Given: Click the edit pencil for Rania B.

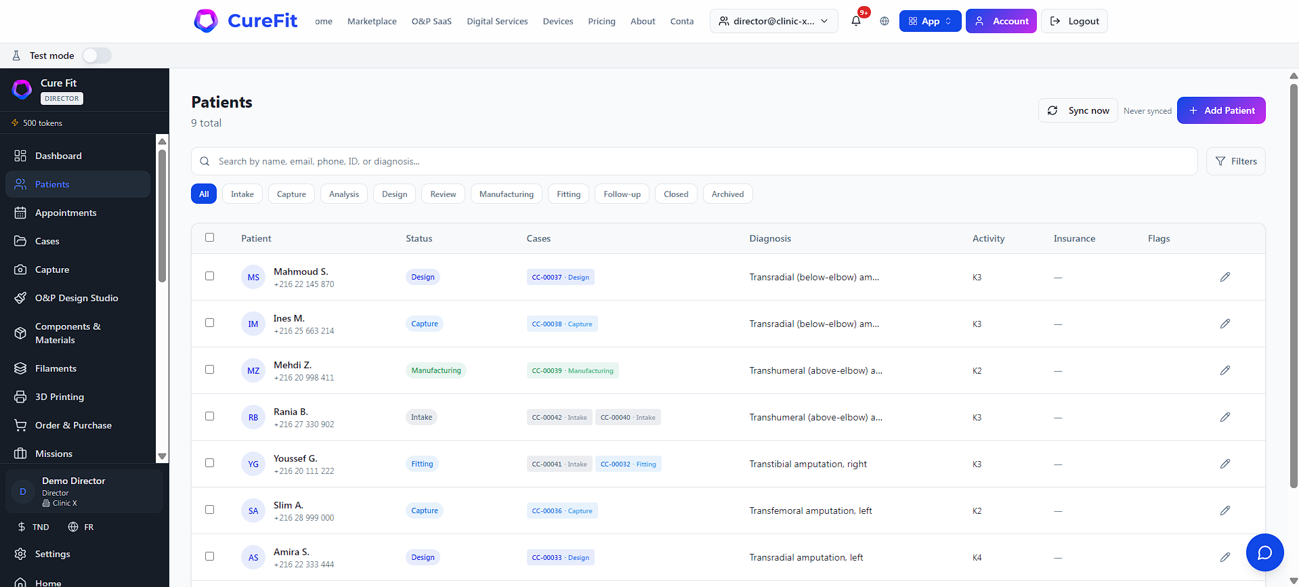Looking at the screenshot, I should click(1225, 417).
